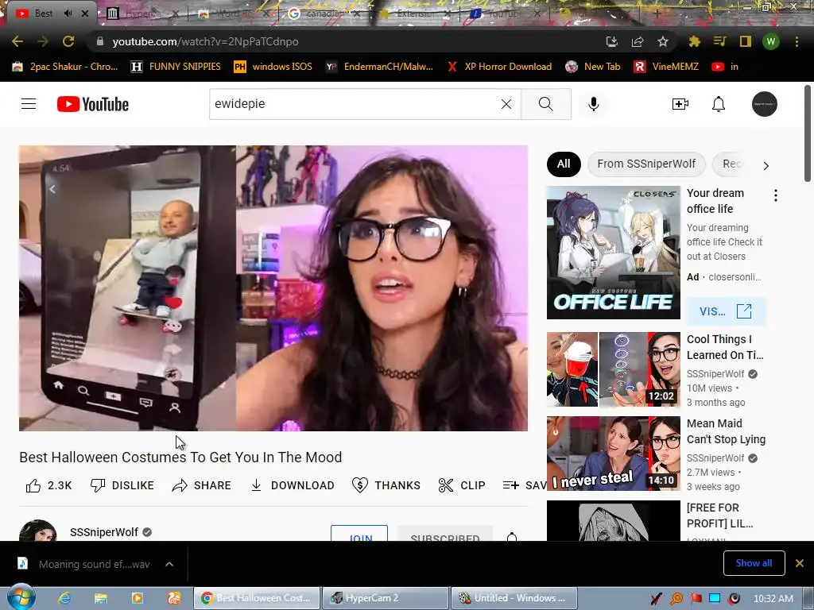Screen dimensions: 814x610
Task: Open VineMEMZ bookmark
Action: tap(666, 67)
